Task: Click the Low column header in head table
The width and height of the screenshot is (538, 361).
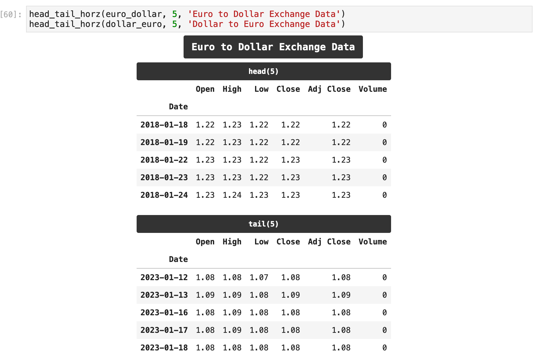Action: [x=261, y=89]
